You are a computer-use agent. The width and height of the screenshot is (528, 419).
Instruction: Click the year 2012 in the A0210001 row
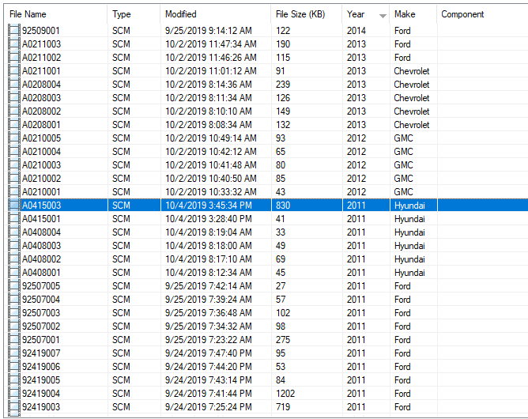pos(356,192)
